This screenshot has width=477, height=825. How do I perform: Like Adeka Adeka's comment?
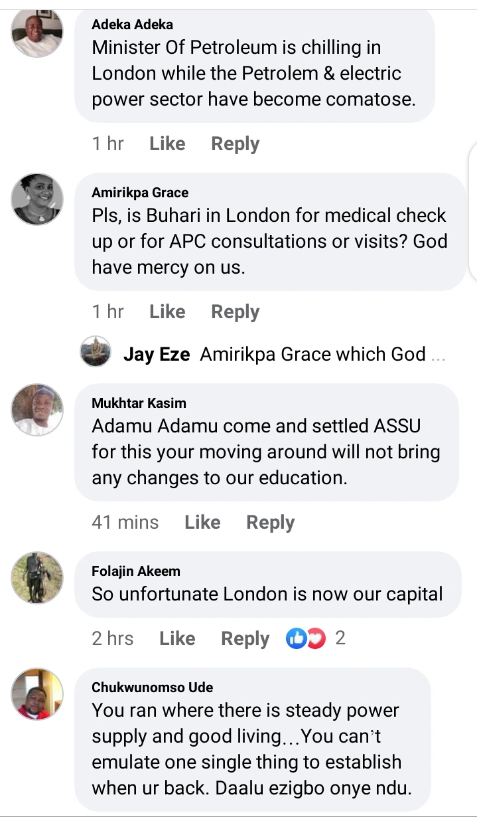coord(167,144)
